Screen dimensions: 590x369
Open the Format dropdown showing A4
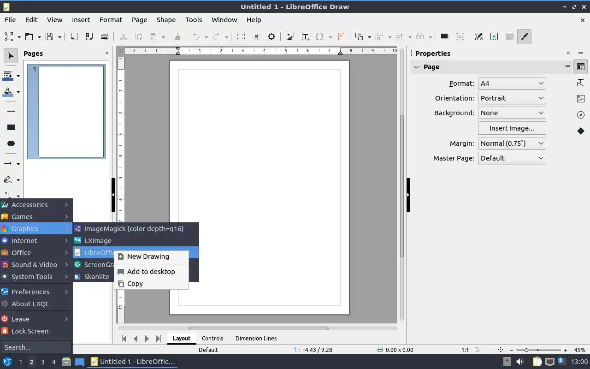point(512,83)
